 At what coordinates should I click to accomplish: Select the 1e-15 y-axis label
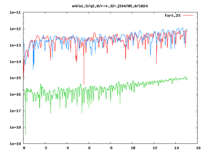pyautogui.click(x=15, y=78)
